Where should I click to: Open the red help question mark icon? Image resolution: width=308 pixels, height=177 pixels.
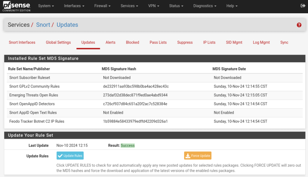point(299,25)
